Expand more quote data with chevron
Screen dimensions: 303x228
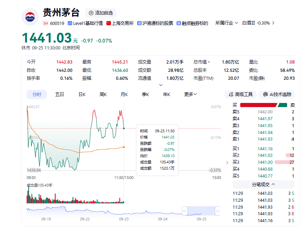[x=161, y=85]
